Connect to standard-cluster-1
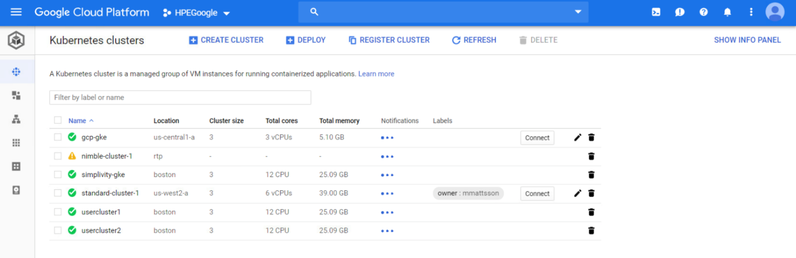This screenshot has height=258, width=796. click(x=538, y=194)
